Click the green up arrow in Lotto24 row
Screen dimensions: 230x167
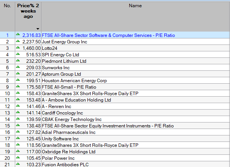[18, 48]
